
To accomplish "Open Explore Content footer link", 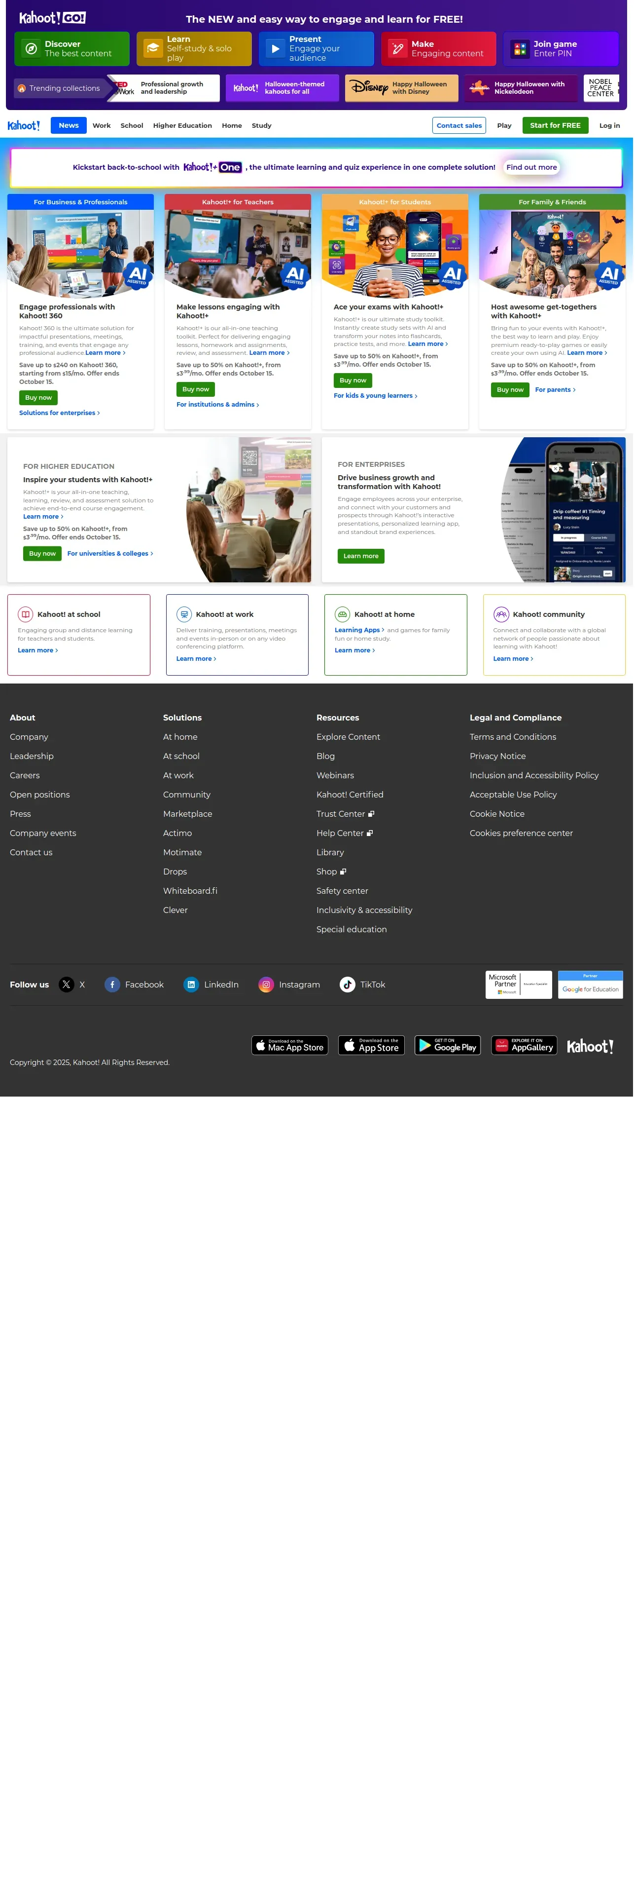I will (348, 737).
